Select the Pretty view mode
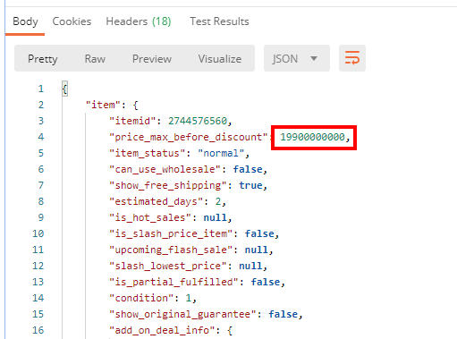 coord(43,59)
